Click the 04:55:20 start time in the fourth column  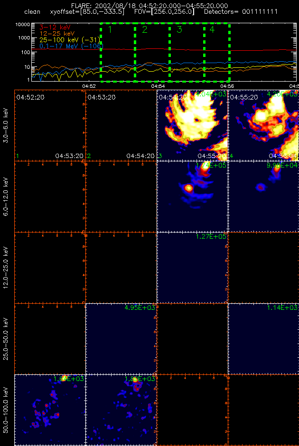[244, 97]
